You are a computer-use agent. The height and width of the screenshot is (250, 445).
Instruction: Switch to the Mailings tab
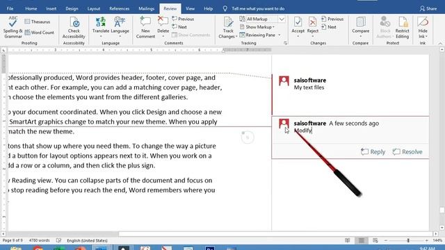coord(147,8)
